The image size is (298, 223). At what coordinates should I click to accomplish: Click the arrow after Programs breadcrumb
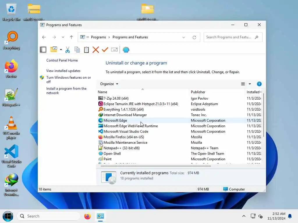click(109, 37)
